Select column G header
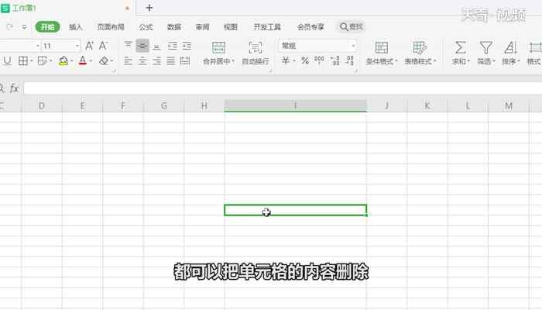This screenshot has width=542, height=310. tap(164, 105)
